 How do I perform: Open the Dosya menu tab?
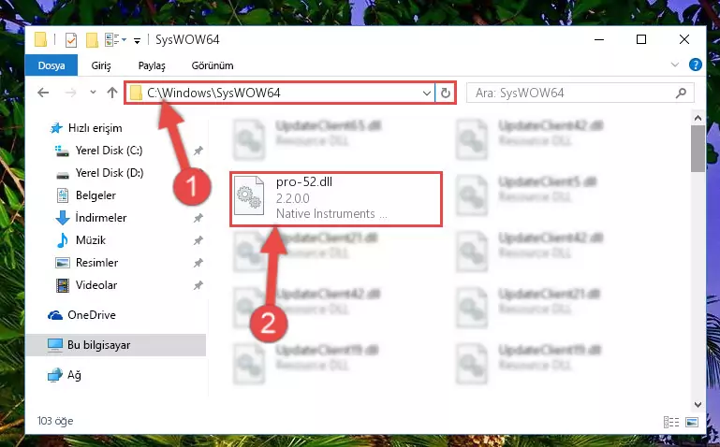[x=51, y=65]
